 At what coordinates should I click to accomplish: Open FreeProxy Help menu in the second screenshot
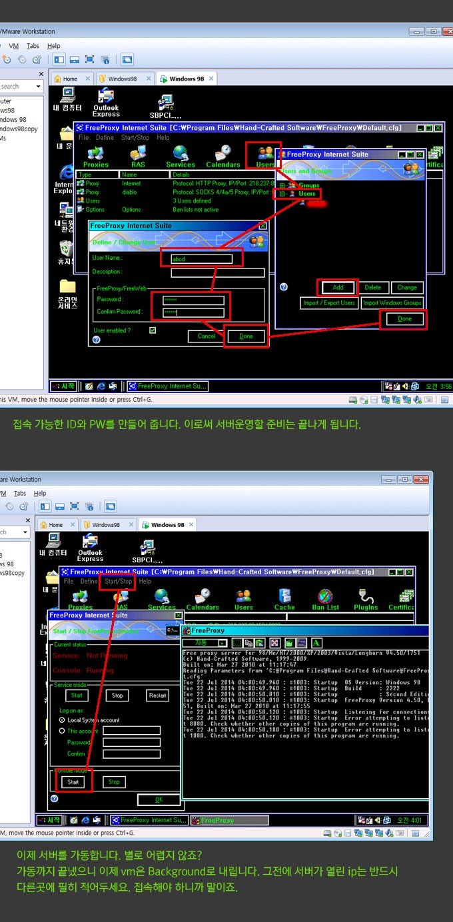click(145, 582)
